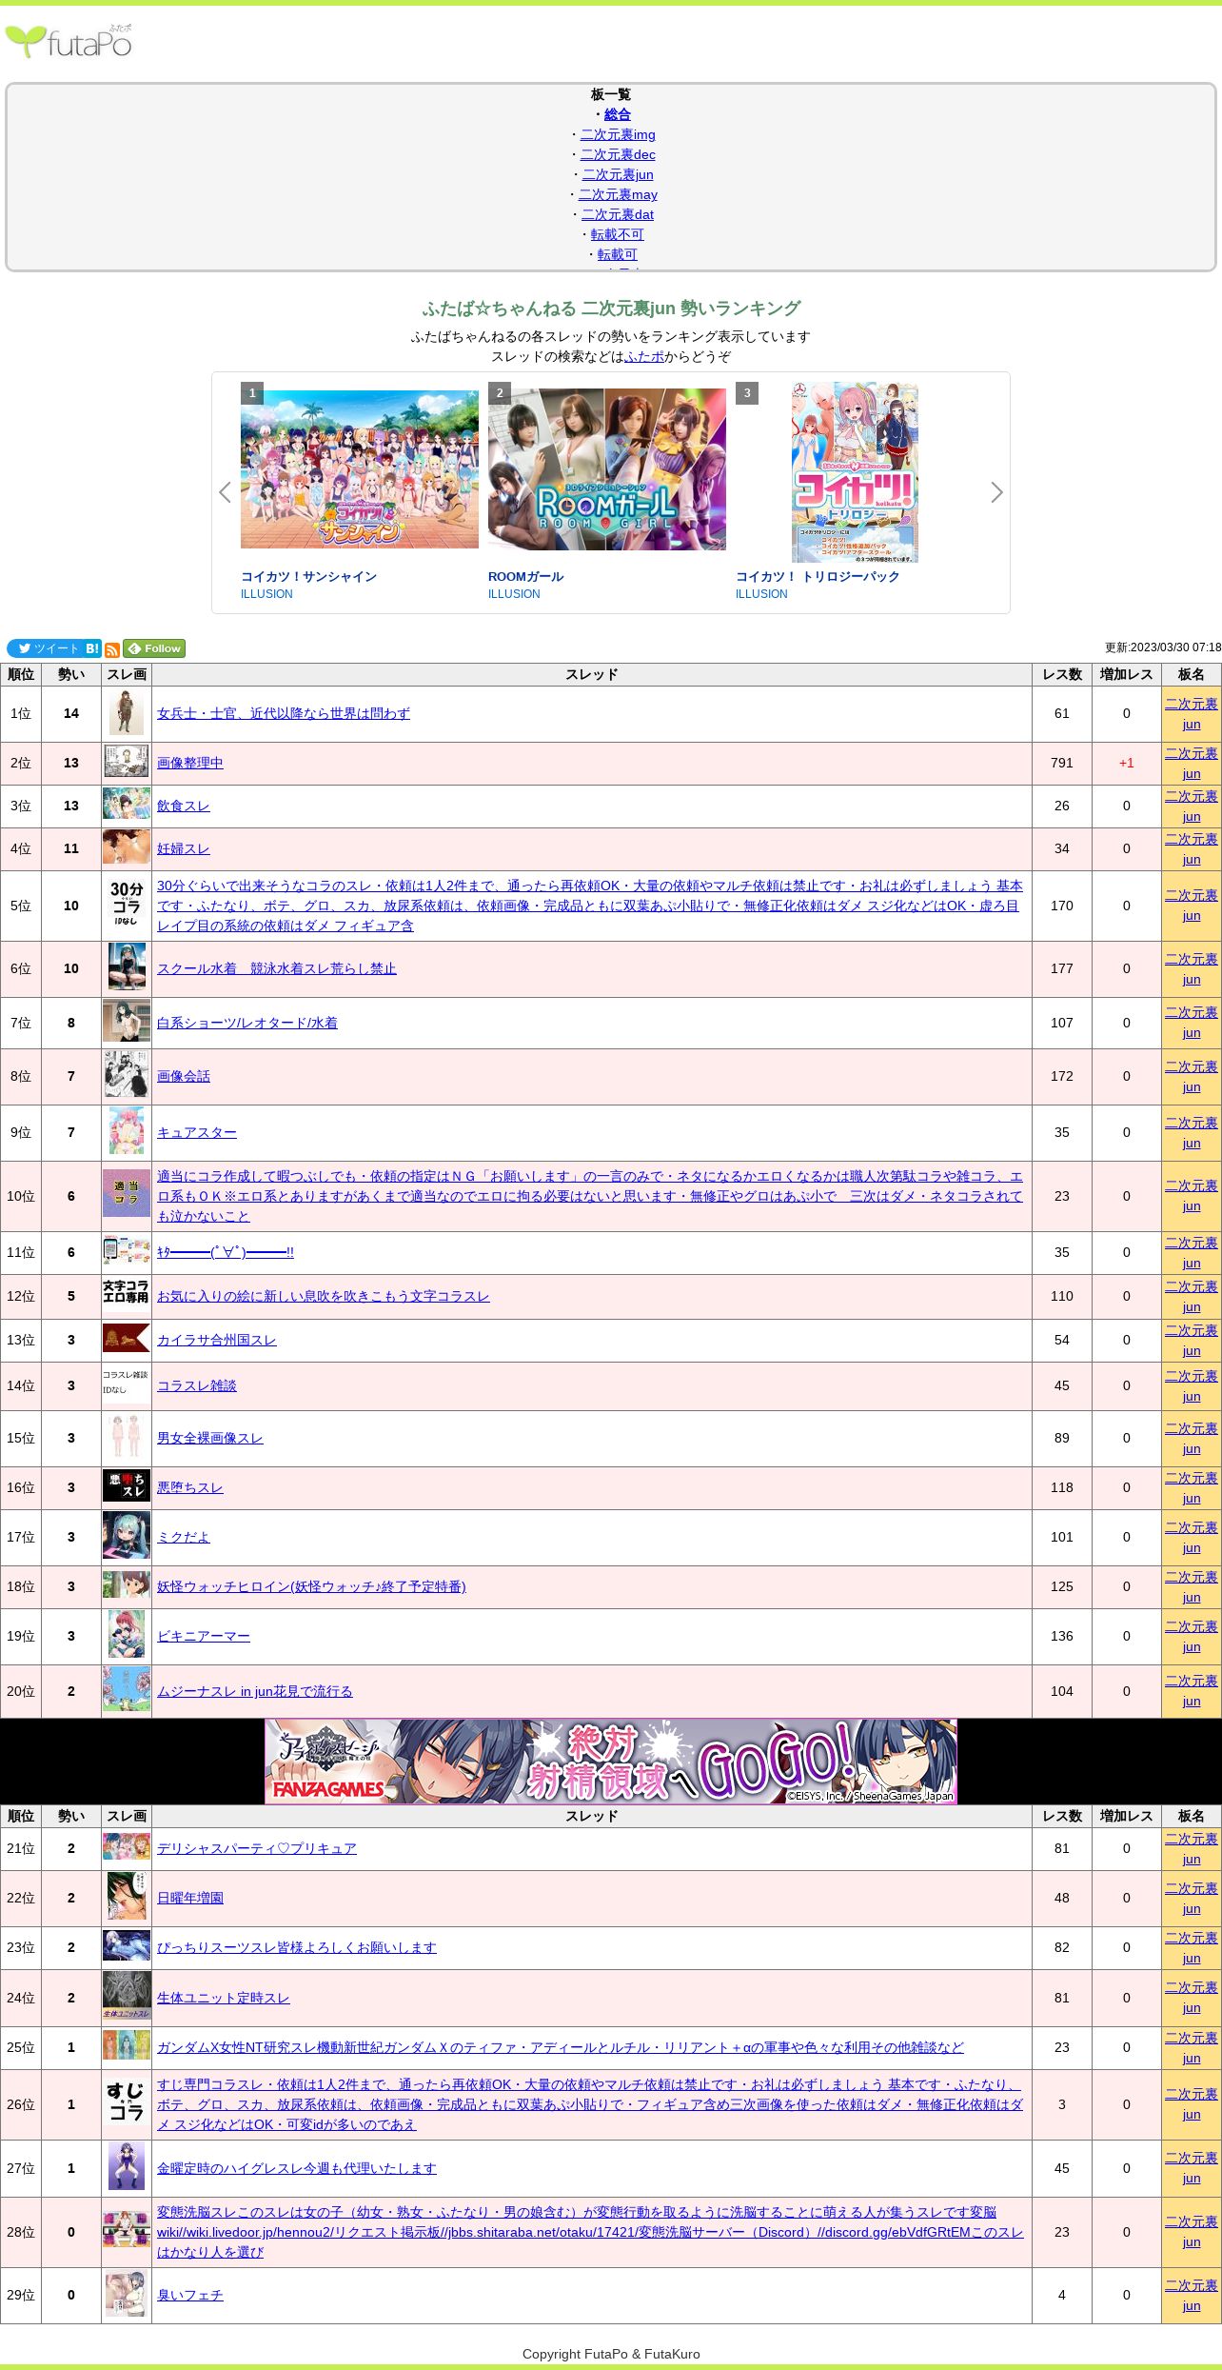
Task: Open thread ミクだよ
Action: [184, 1537]
